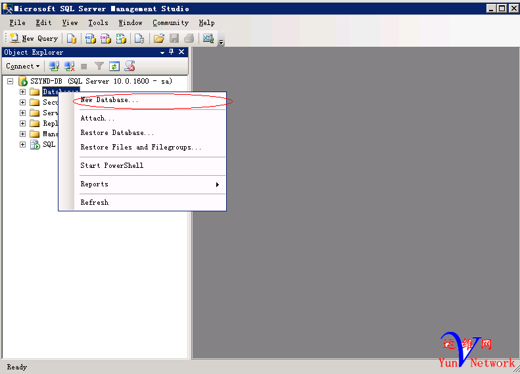Click the Analysis Services XMLA Query icon

pos(121,39)
